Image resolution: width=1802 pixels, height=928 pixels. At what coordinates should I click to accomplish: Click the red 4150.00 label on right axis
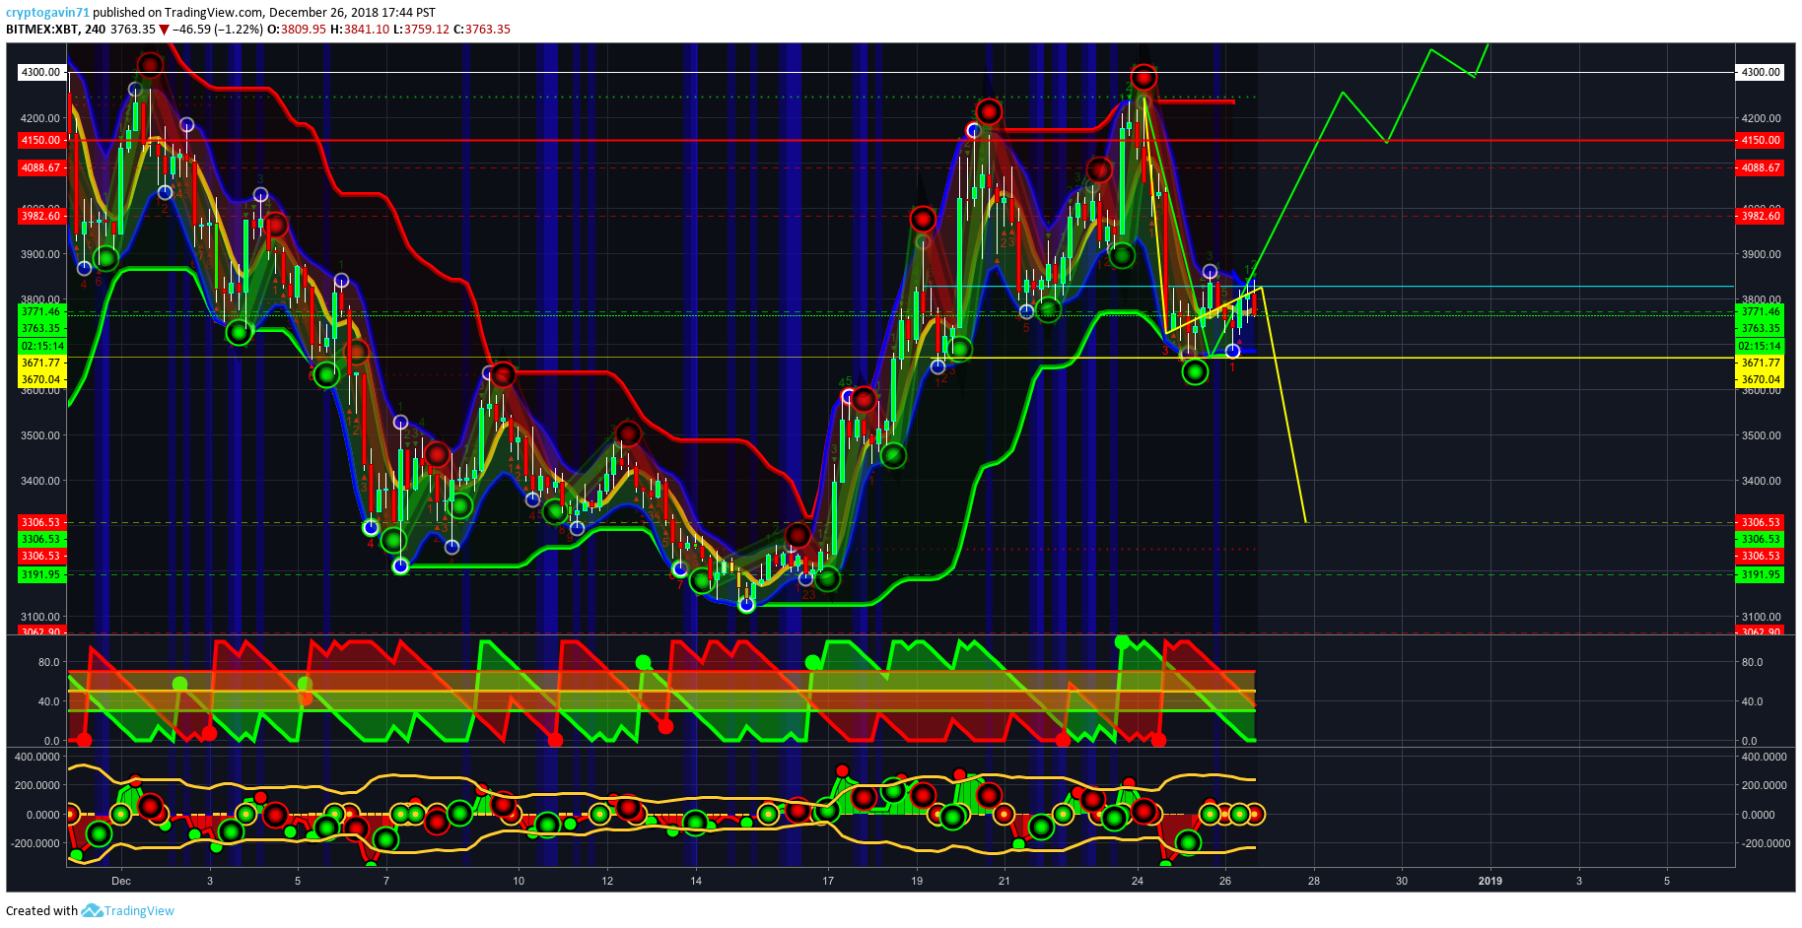click(x=1760, y=140)
